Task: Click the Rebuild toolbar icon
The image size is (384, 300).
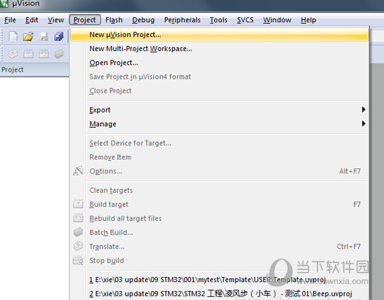Action: click(x=44, y=54)
